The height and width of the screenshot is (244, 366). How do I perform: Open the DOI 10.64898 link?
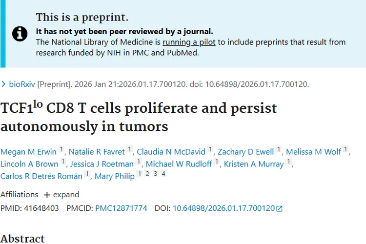(224, 208)
